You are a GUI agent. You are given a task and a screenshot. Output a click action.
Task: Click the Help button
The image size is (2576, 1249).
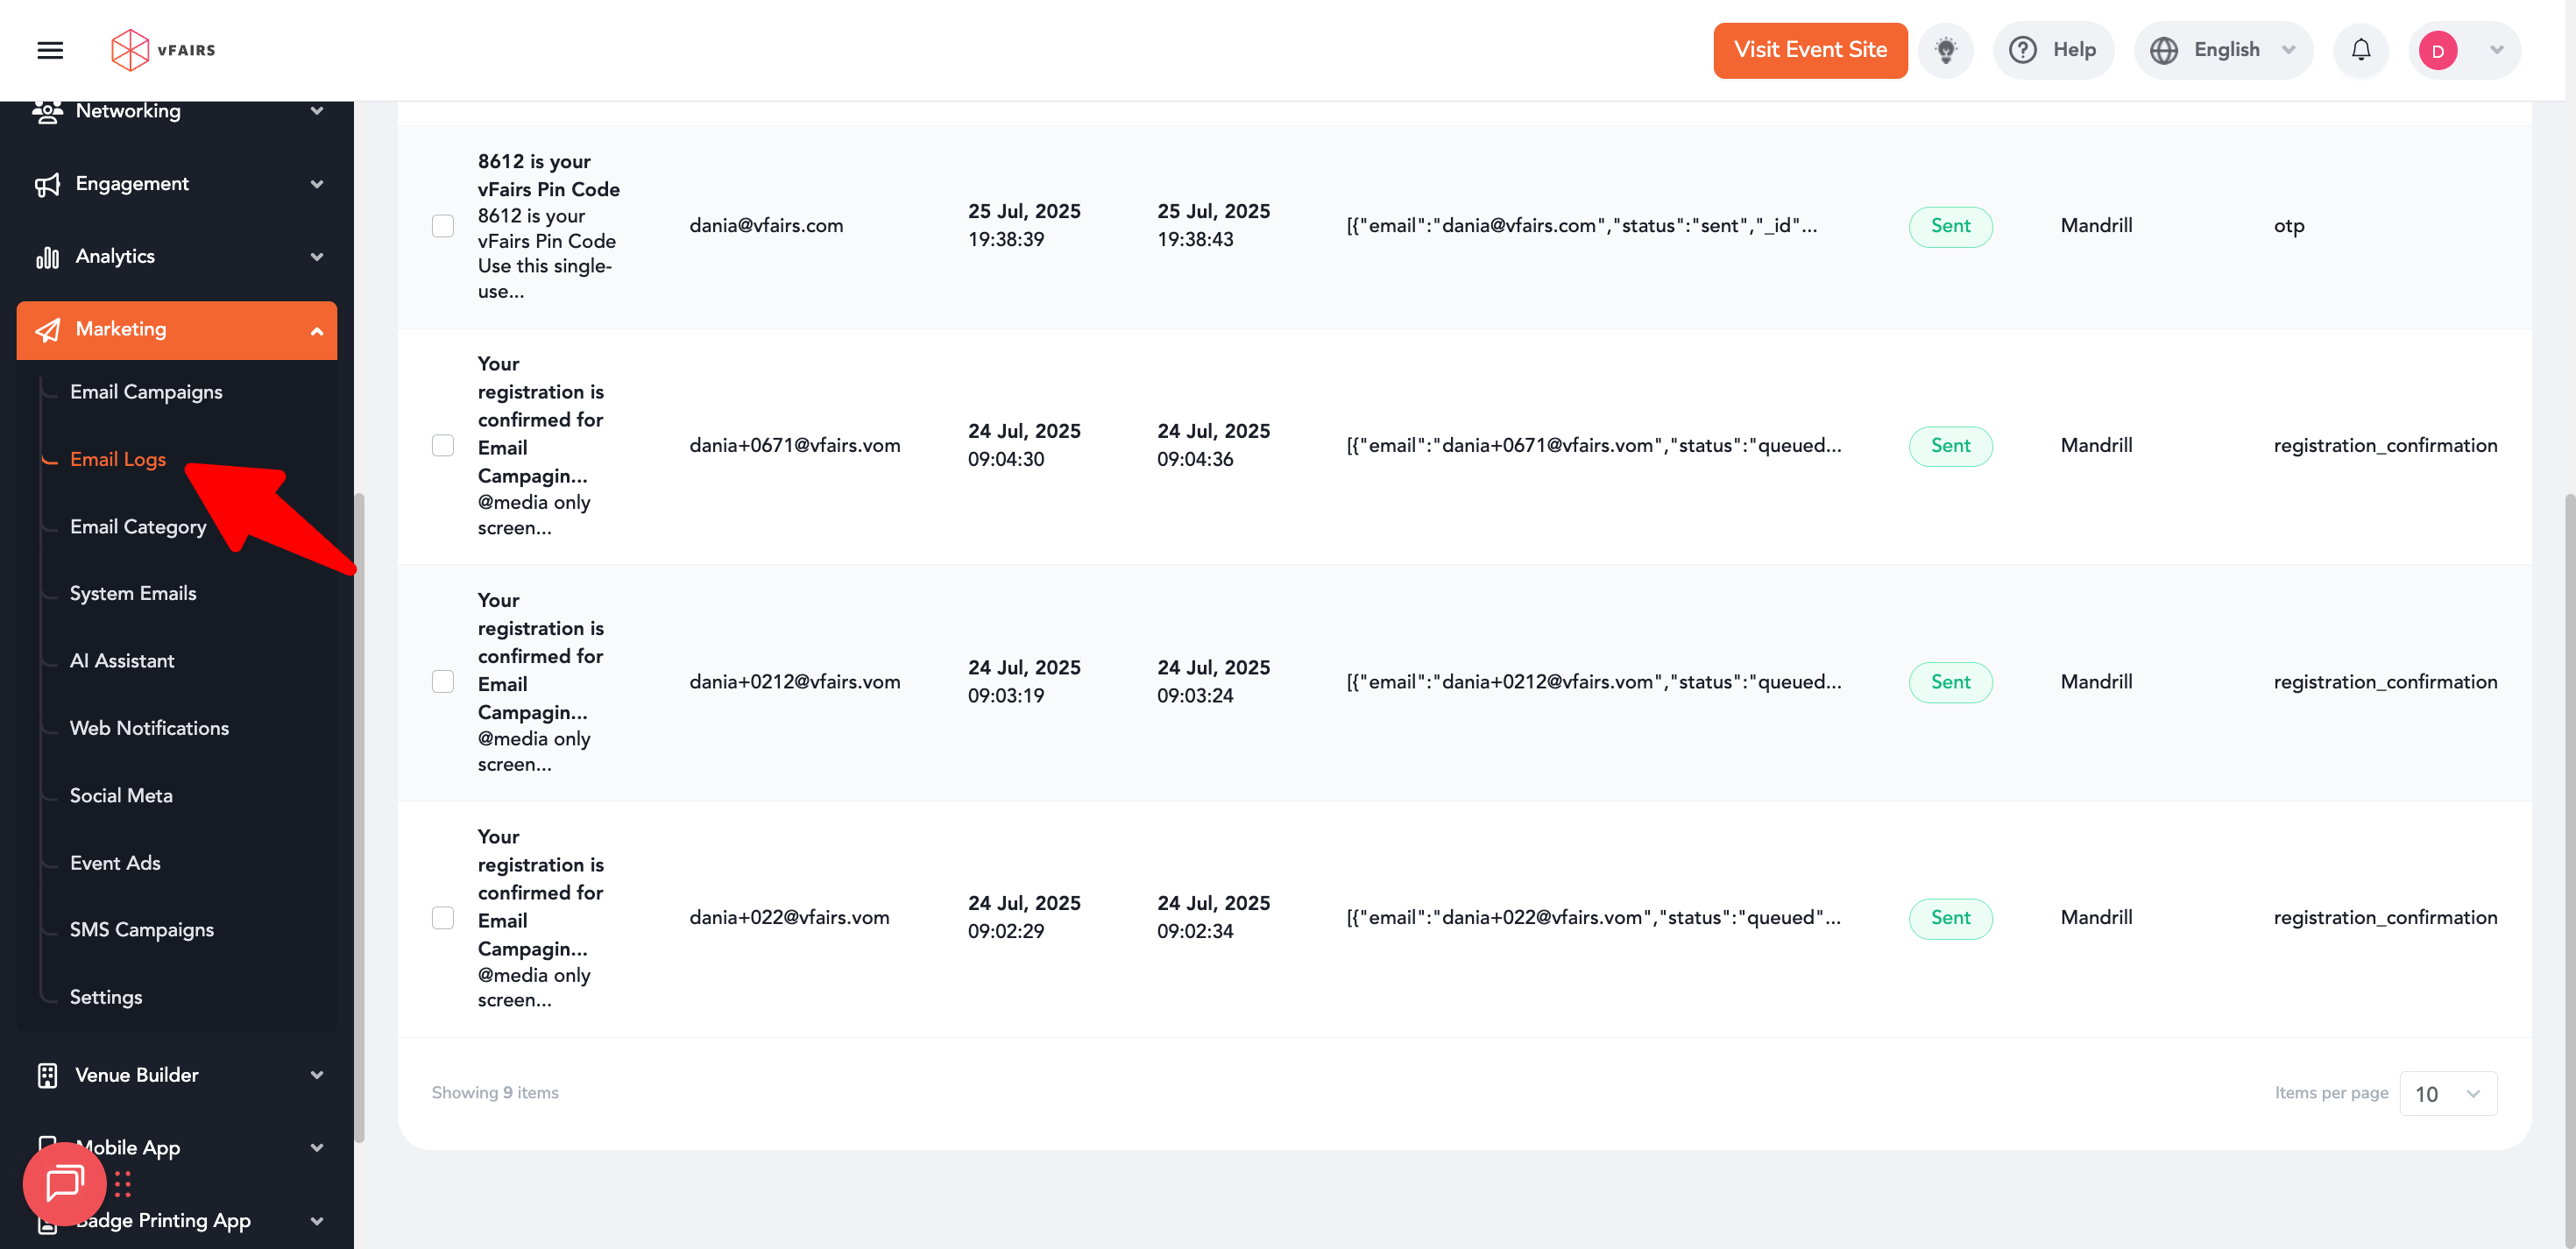pos(2053,50)
